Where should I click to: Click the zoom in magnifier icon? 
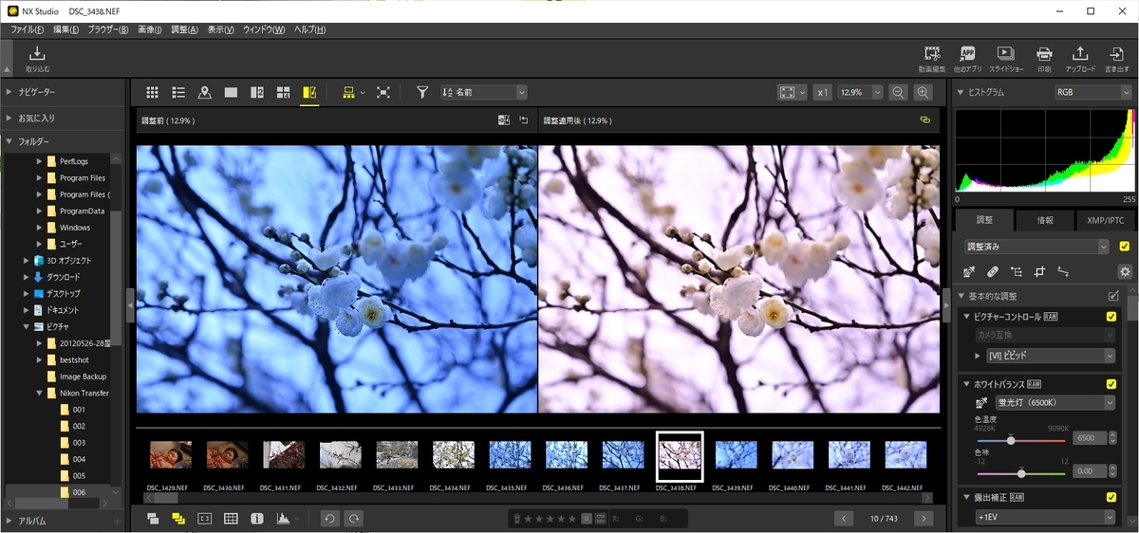point(923,92)
